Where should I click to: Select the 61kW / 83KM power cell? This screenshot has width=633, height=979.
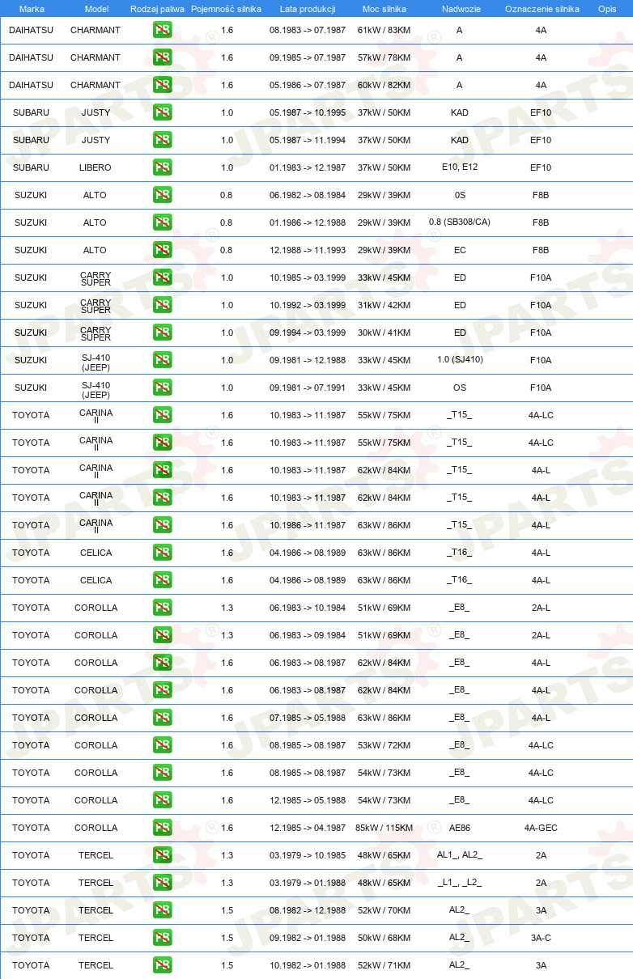(x=384, y=30)
